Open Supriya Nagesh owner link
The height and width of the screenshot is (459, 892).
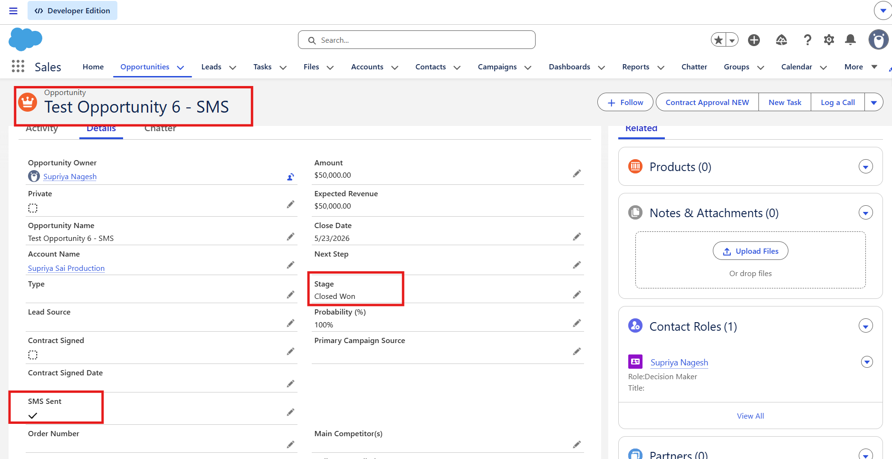click(70, 177)
